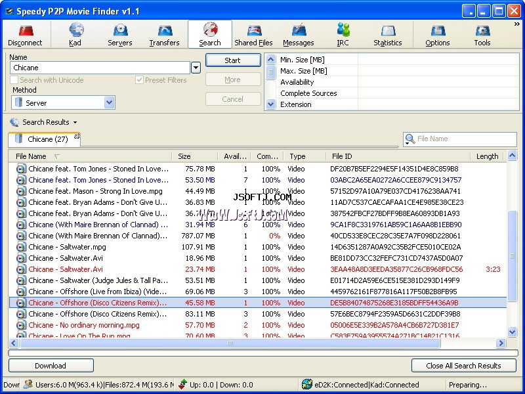The width and height of the screenshot is (525, 394).
Task: Open the Shared Files view
Action: 253,34
